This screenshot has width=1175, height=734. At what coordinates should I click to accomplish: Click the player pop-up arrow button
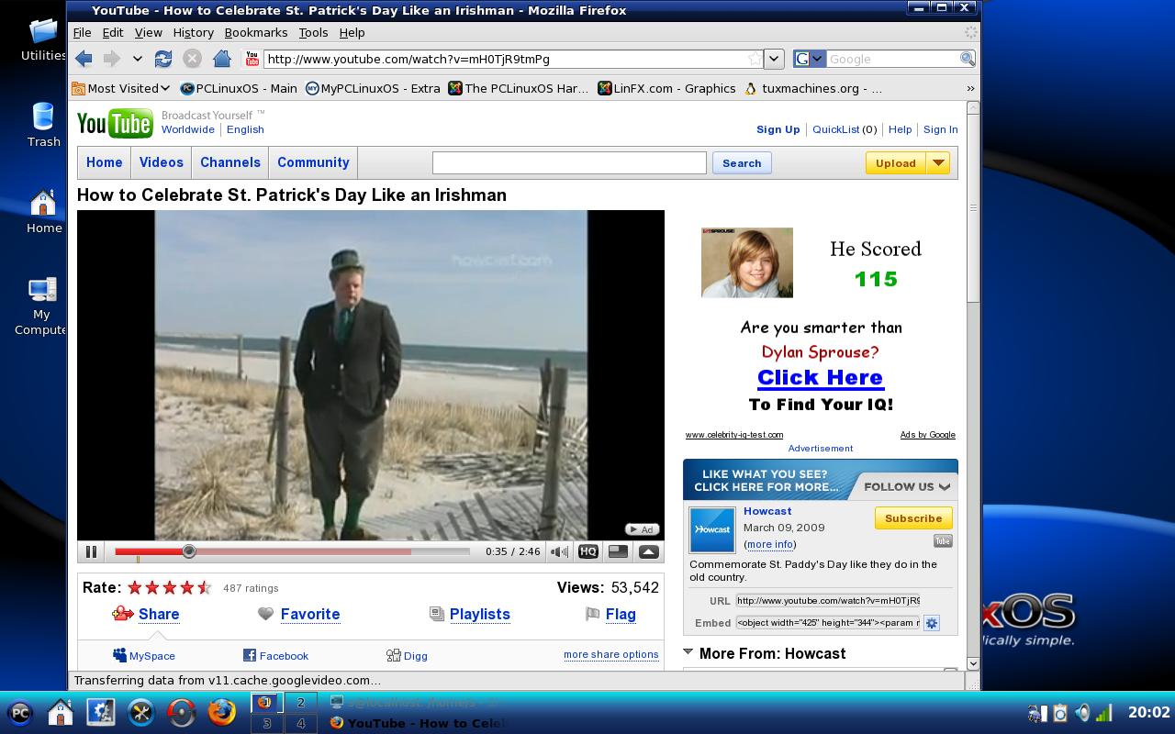[648, 551]
